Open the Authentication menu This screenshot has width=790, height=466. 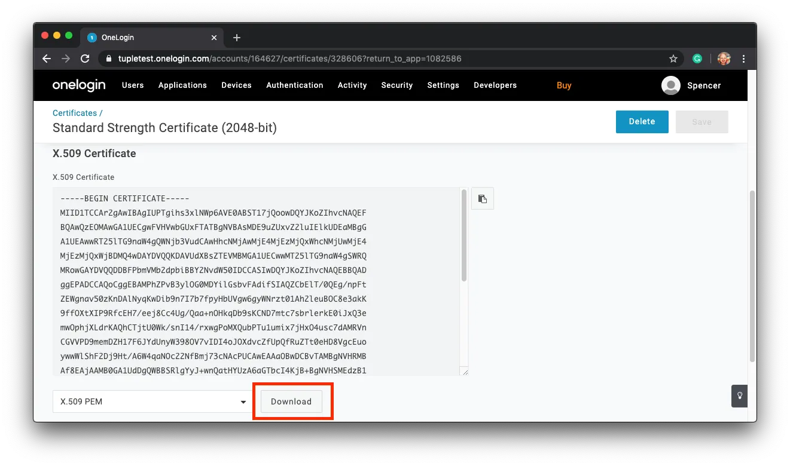(x=294, y=85)
